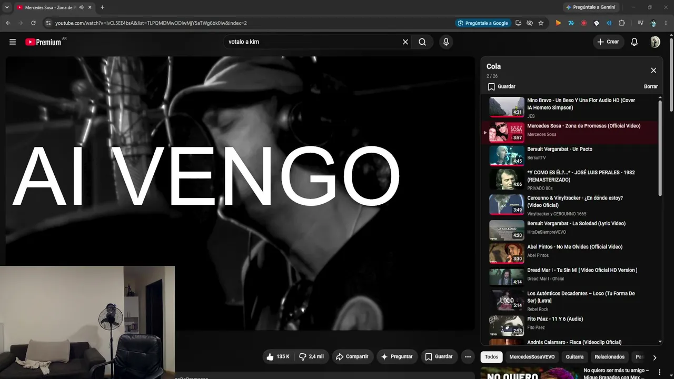Play Abel Pintos - No Me Olvides thumbnail
The width and height of the screenshot is (674, 379).
507,253
